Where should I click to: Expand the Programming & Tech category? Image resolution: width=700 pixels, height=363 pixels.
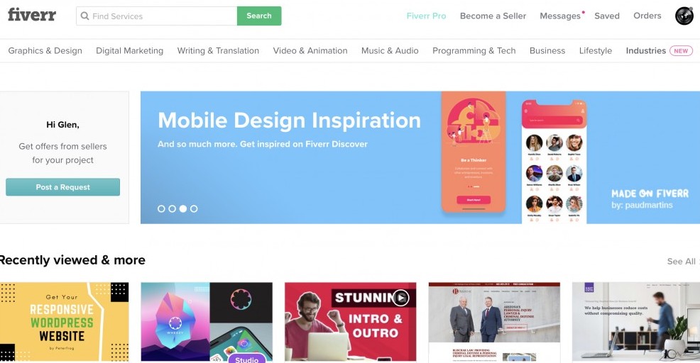point(474,51)
